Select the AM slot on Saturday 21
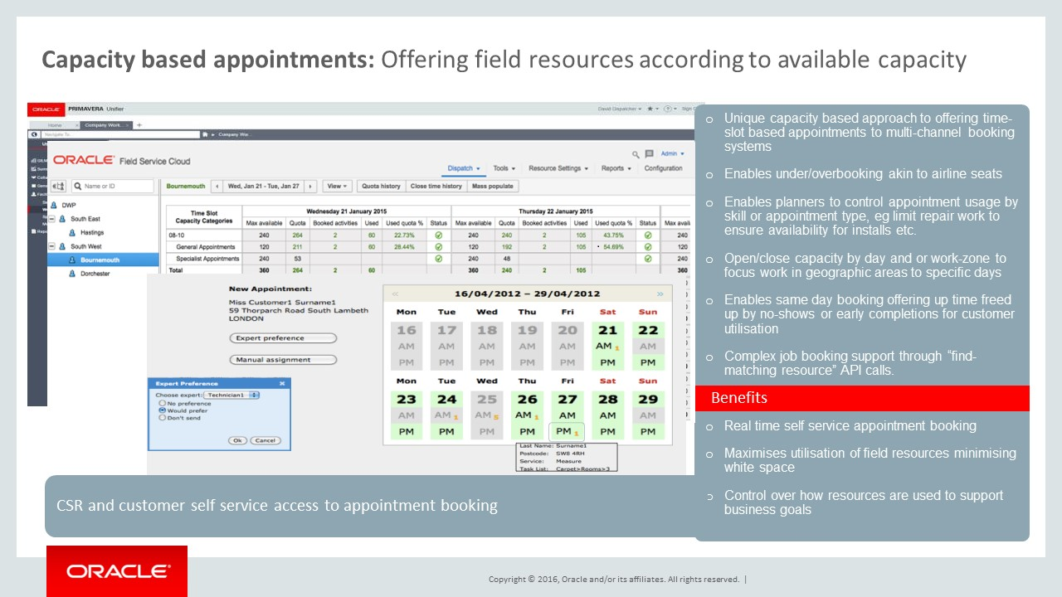The width and height of the screenshot is (1062, 597). tap(608, 347)
